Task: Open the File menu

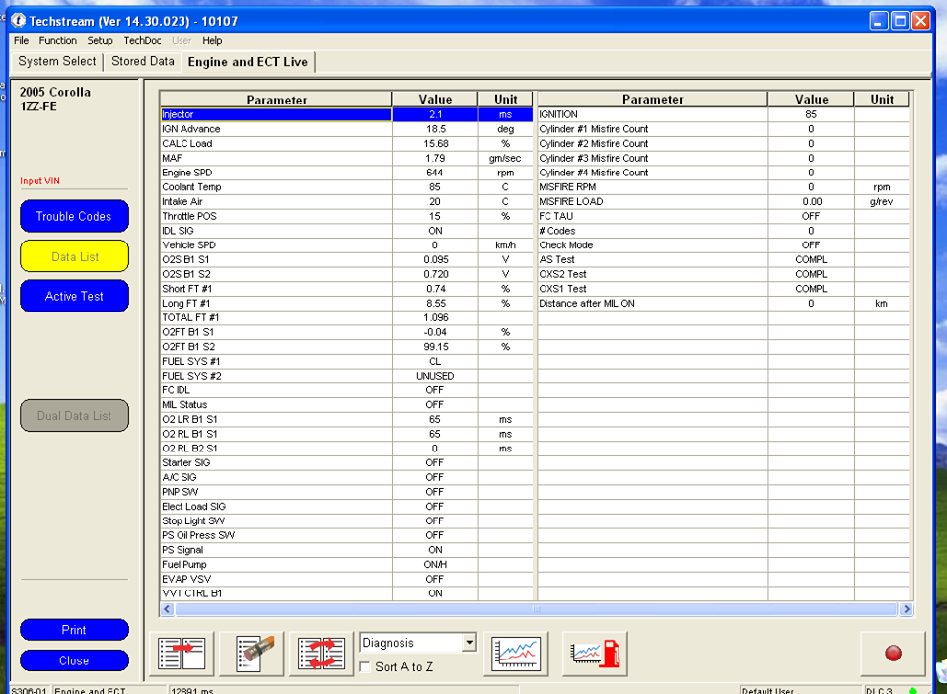Action: point(21,41)
